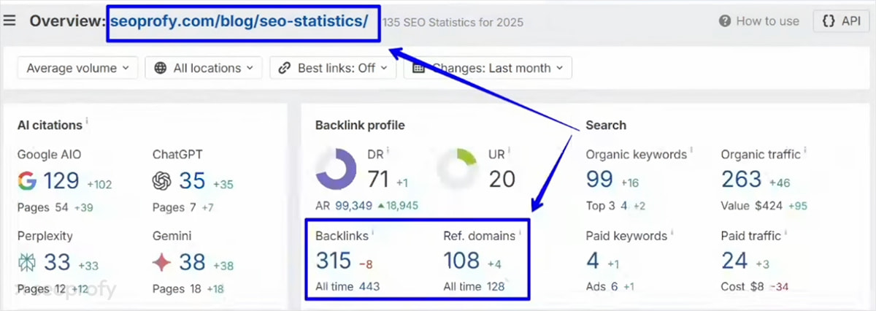Click Pages 12 under Perplexity
The width and height of the screenshot is (876, 311).
click(x=42, y=289)
